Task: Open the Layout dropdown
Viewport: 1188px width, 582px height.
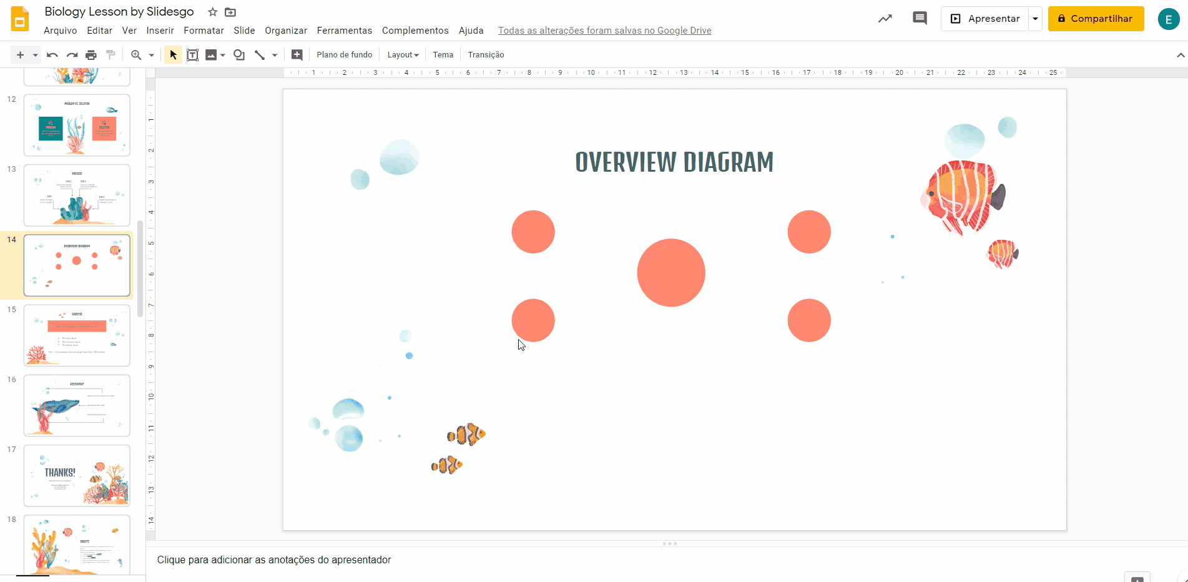Action: [403, 55]
